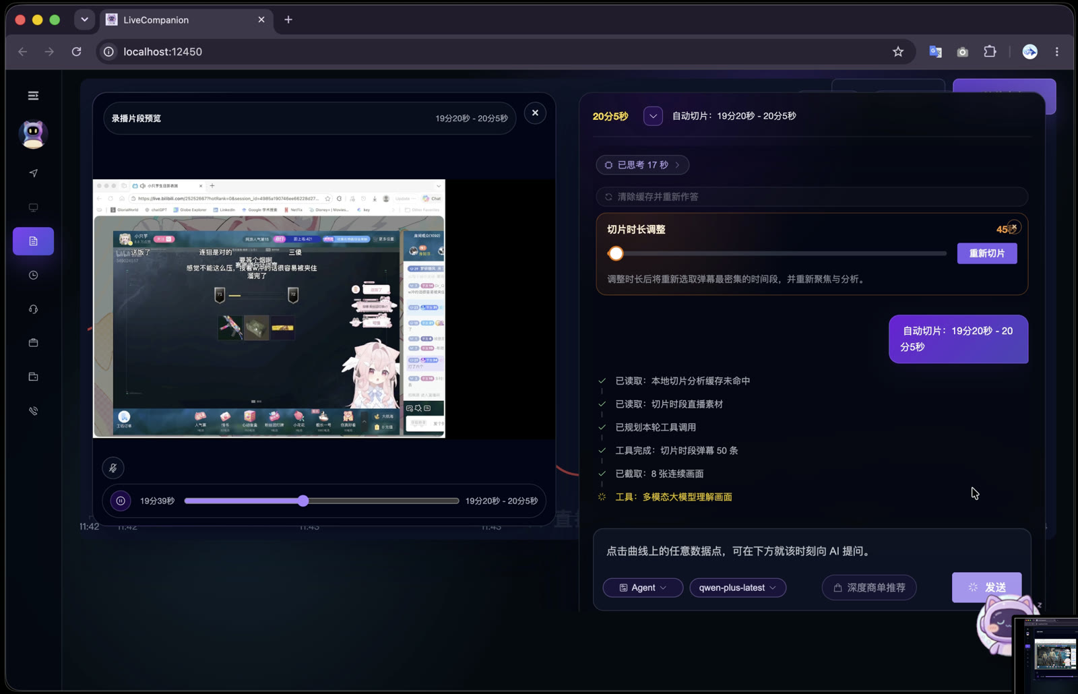Toggle 深度商单推荐 option
The height and width of the screenshot is (694, 1078).
[x=869, y=588]
